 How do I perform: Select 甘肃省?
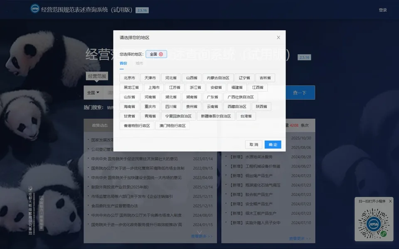click(x=129, y=116)
